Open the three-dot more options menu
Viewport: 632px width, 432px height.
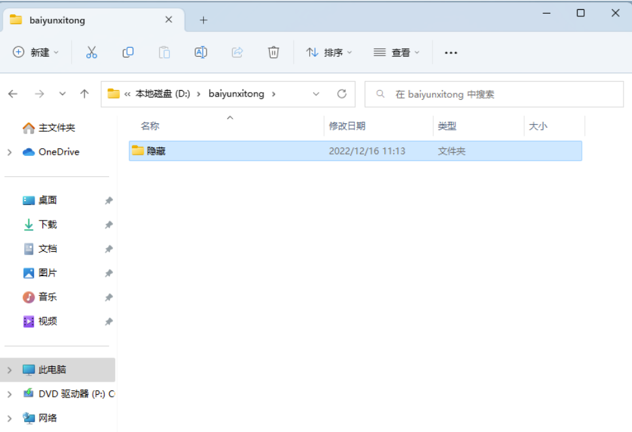click(450, 53)
